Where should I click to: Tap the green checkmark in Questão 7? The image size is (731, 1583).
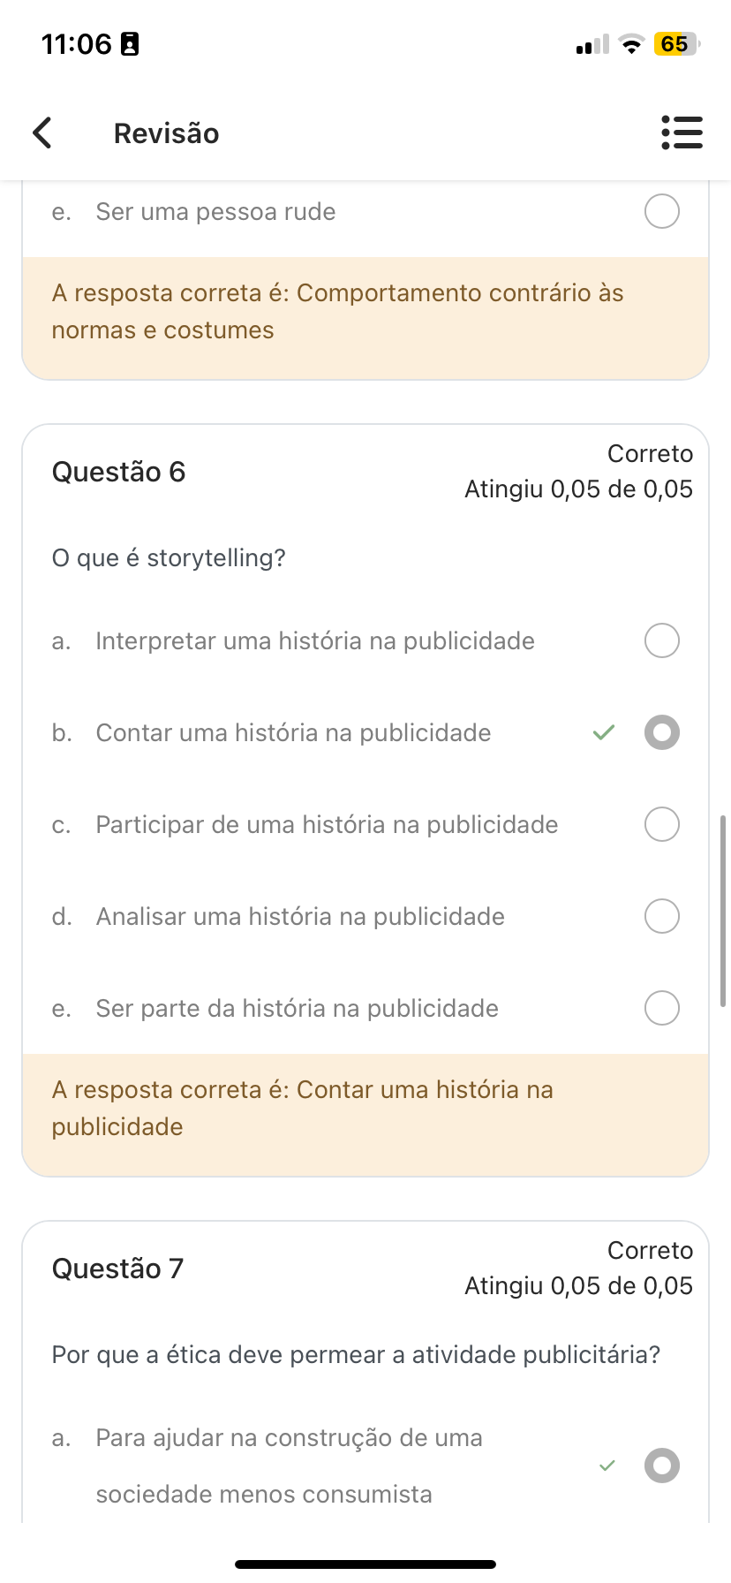(x=607, y=1466)
